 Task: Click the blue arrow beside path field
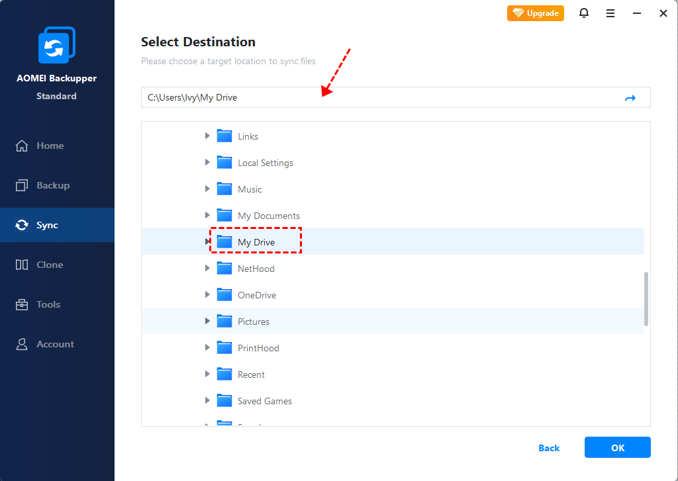point(630,98)
